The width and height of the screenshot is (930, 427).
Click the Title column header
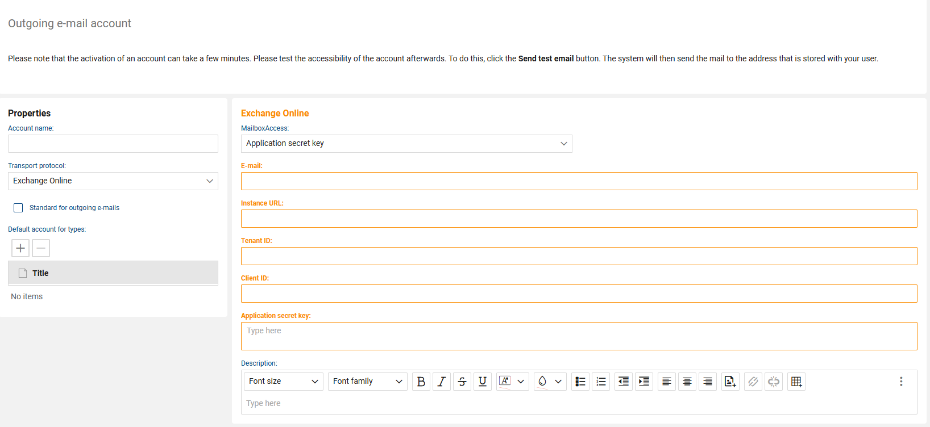[x=113, y=273]
